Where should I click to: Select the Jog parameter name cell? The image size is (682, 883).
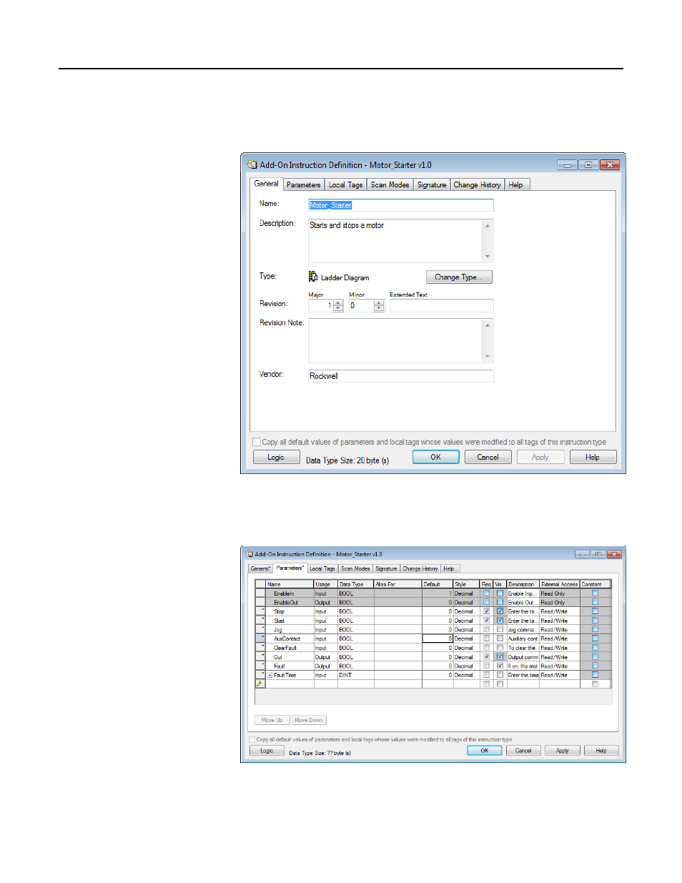[290, 630]
